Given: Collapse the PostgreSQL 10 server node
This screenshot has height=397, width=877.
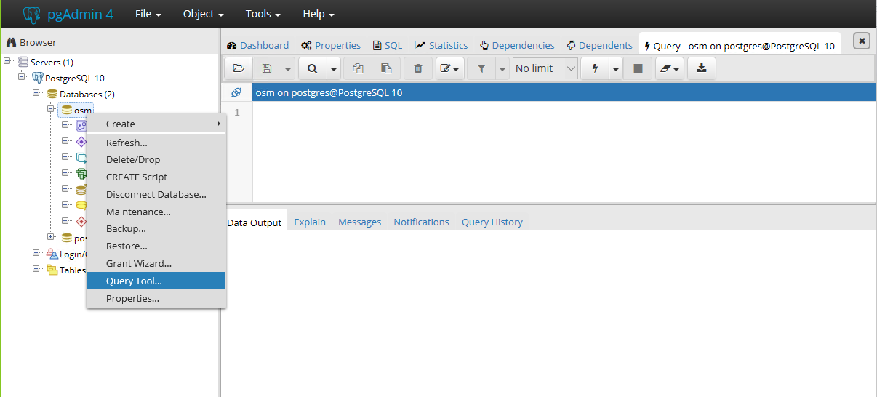Looking at the screenshot, I should 22,78.
